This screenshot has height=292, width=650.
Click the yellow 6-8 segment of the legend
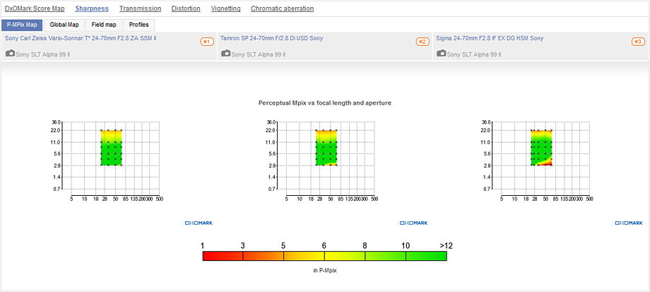click(x=345, y=256)
